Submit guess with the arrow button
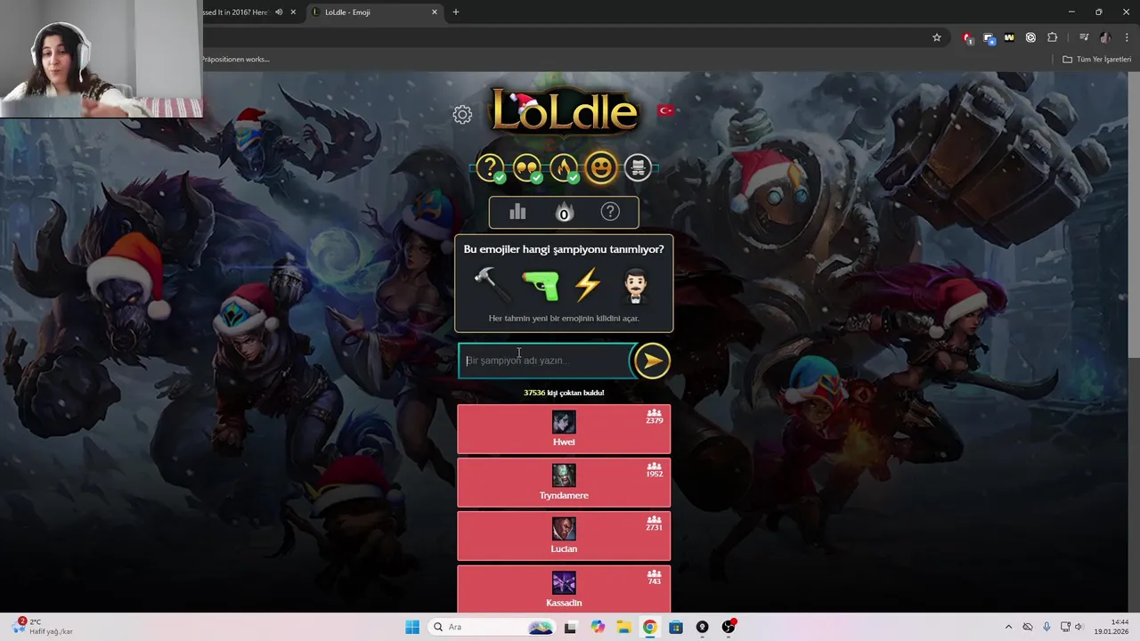 coord(652,361)
